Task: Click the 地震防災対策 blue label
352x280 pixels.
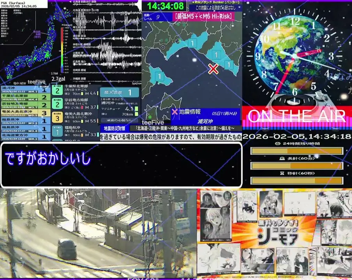Action: coord(115,129)
